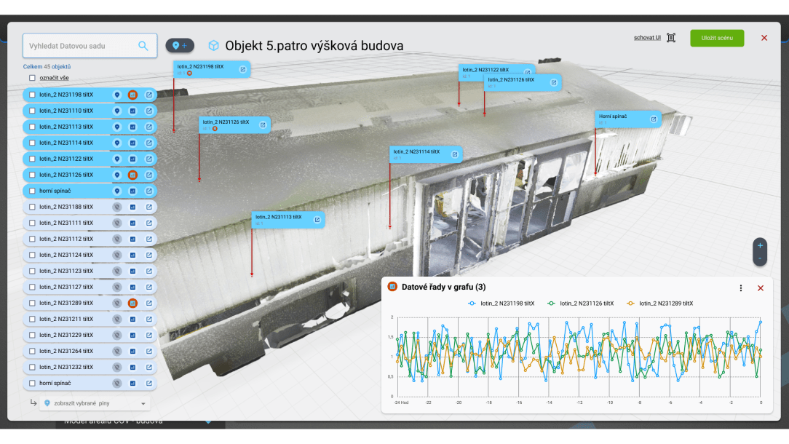Toggle lotin_2 N231126 tiltX legend series
Viewport: 789px width, 444px height.
coord(581,303)
